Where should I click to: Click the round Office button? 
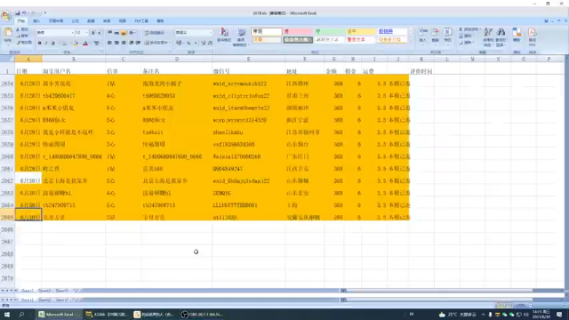tap(6, 15)
